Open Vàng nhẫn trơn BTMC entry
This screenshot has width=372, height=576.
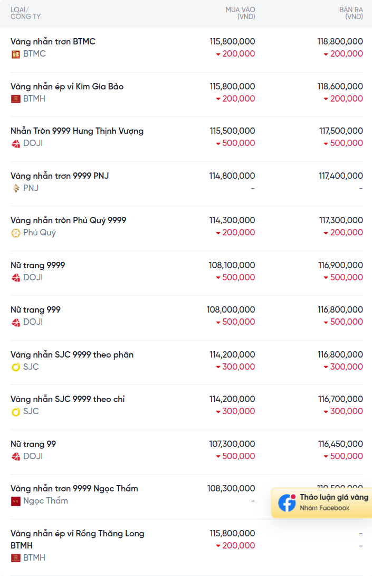53,41
